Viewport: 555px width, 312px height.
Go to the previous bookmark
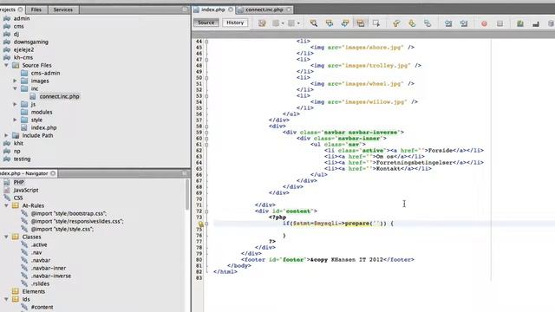pos(396,23)
